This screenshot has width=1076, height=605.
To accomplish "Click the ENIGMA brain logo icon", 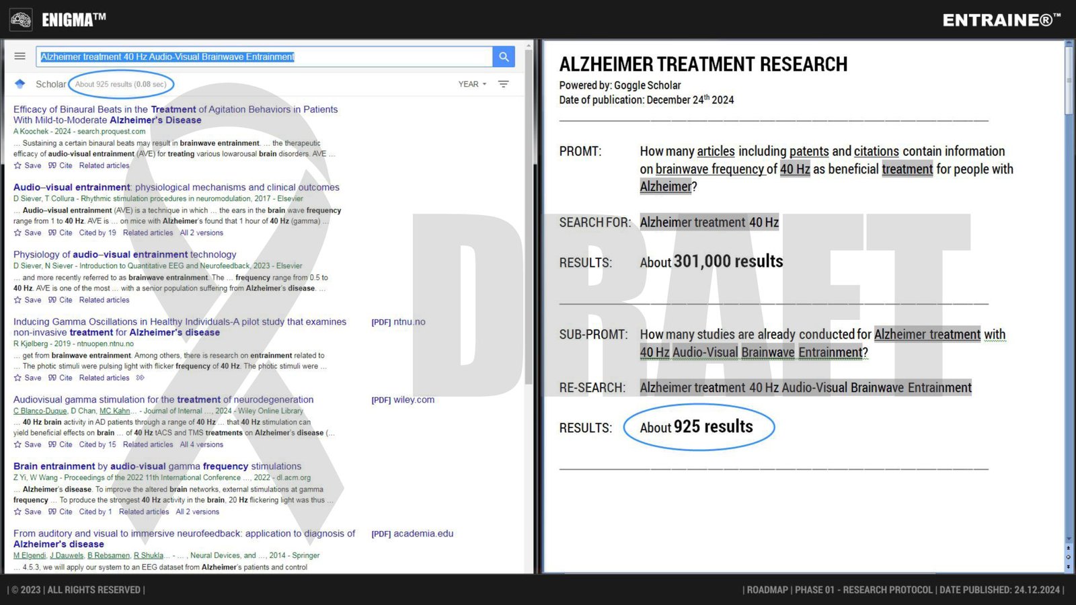I will [x=21, y=20].
